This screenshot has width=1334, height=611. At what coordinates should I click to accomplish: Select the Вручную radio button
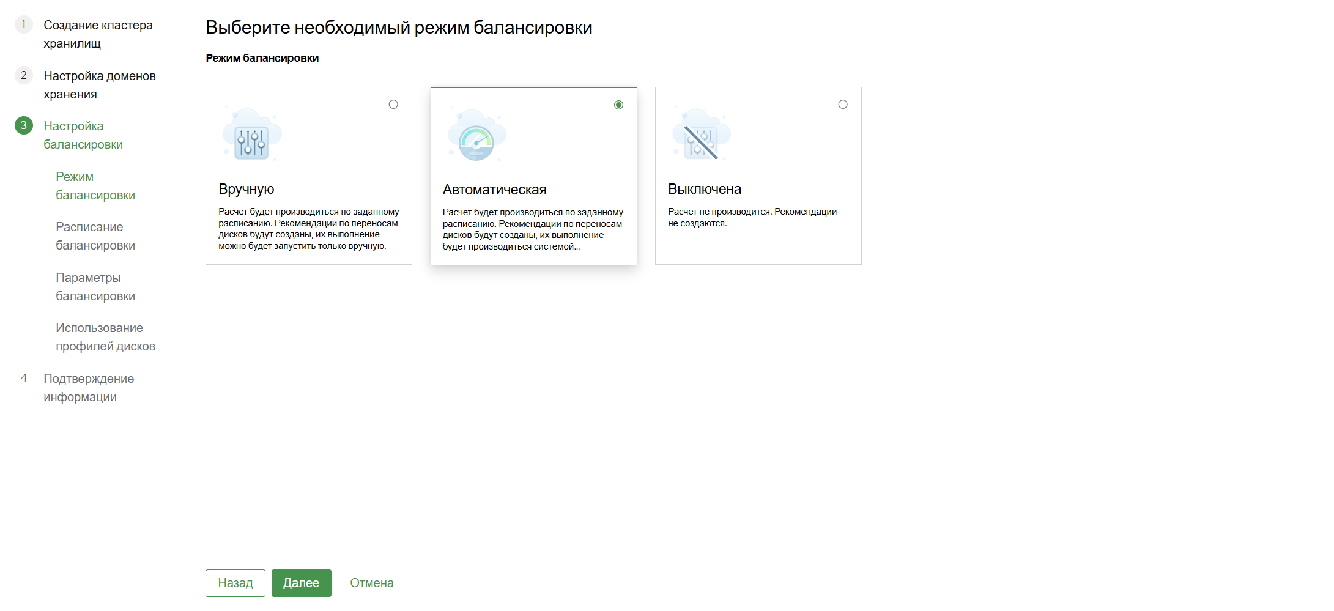pyautogui.click(x=393, y=105)
